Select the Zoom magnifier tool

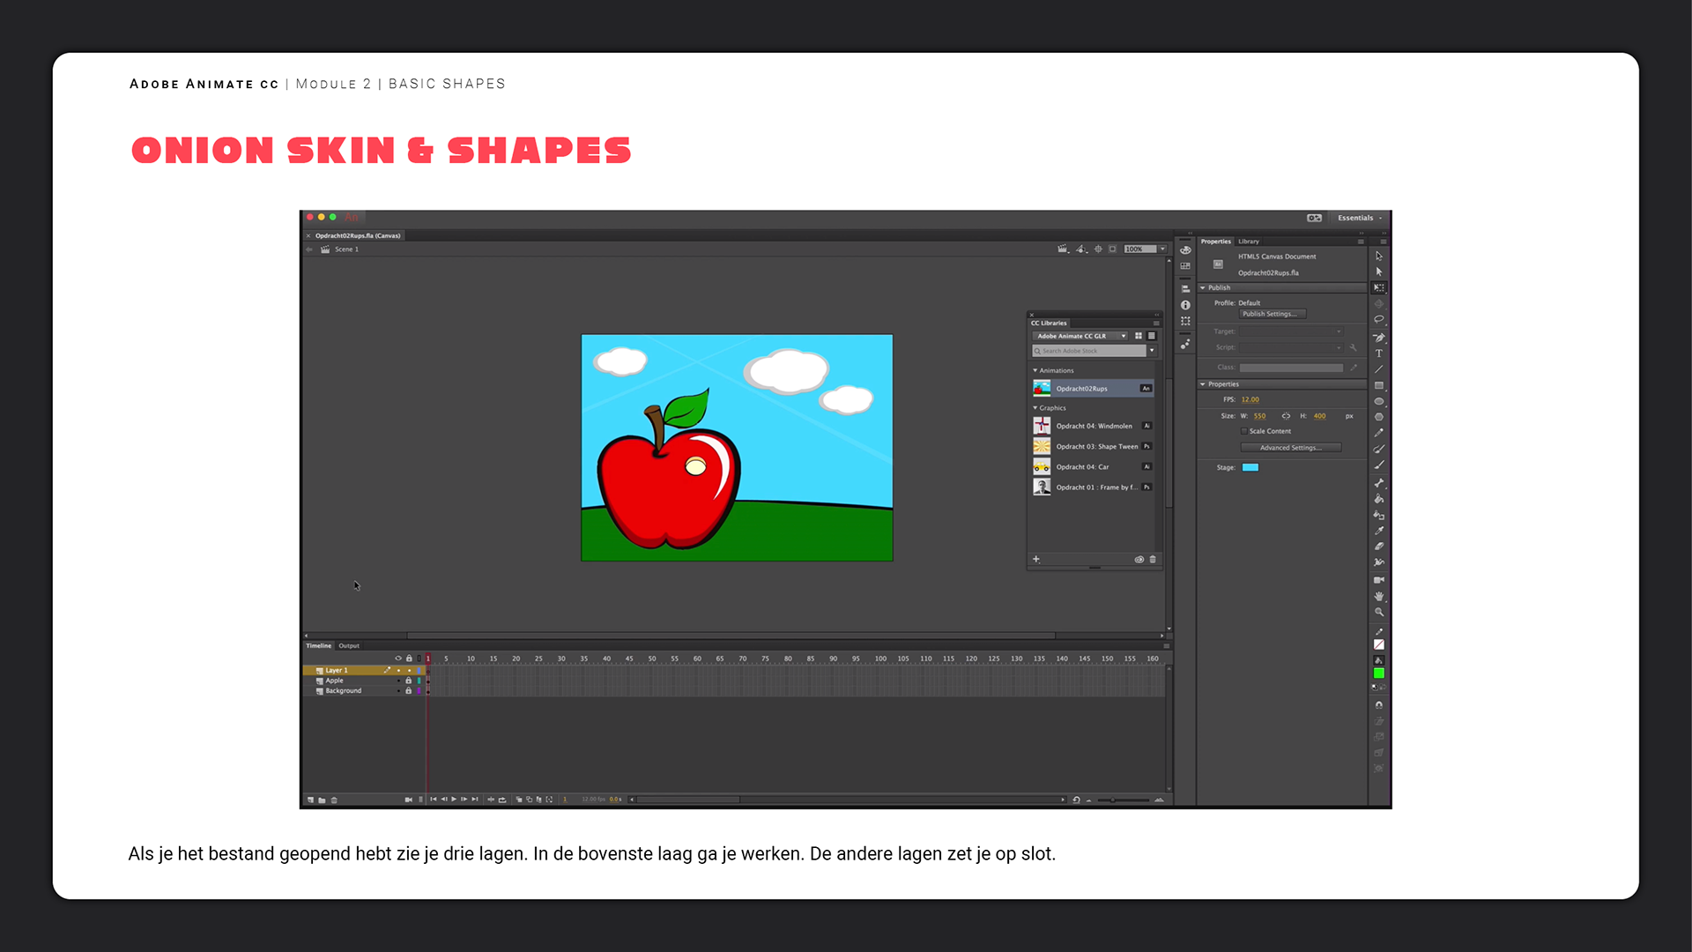click(1379, 612)
